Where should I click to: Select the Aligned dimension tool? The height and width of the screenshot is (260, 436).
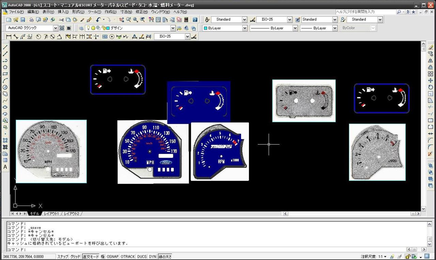(x=16, y=36)
